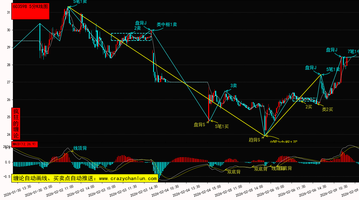The image size is (359, 200).
Task: Click the 类2买 buy annotation
Action: point(327,109)
